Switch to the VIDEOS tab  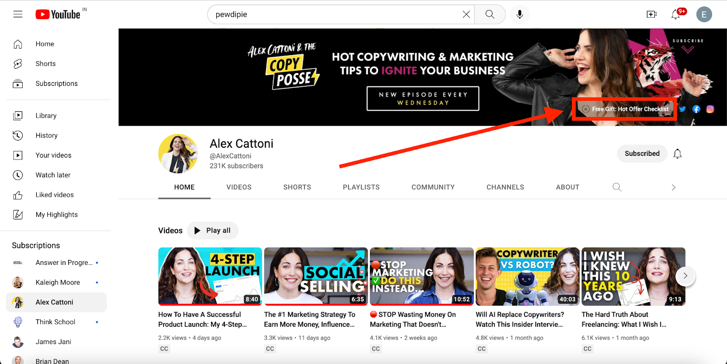tap(239, 187)
